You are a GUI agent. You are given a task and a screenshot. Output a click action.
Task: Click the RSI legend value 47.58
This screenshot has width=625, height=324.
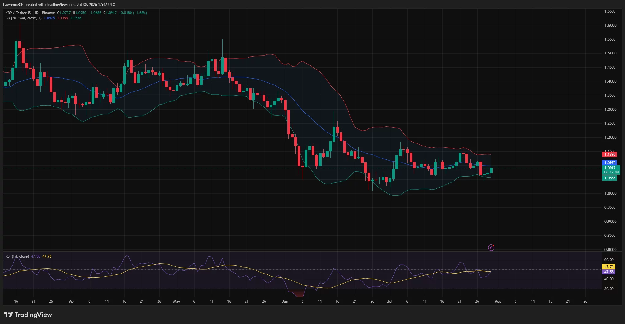pos(36,256)
